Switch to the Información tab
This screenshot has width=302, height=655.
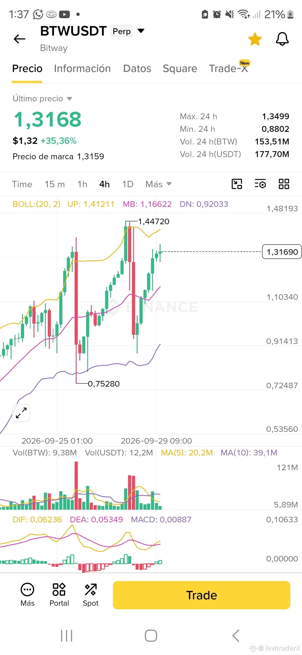click(82, 69)
